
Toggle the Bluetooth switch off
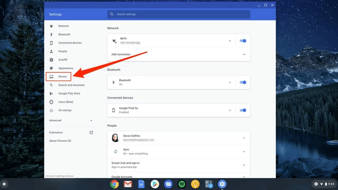[x=243, y=82]
